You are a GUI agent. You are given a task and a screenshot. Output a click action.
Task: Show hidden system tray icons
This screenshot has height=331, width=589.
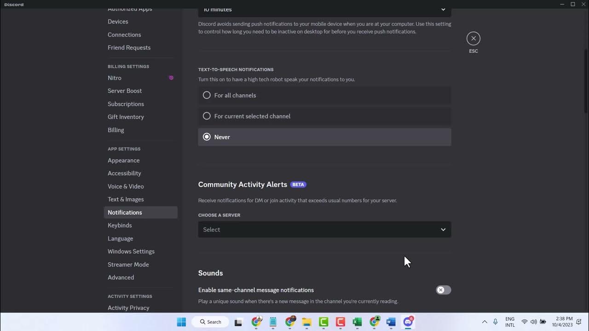(x=484, y=322)
